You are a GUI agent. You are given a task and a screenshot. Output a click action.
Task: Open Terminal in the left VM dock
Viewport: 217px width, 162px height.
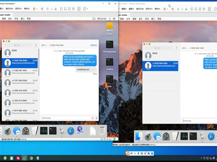[x=53, y=131]
